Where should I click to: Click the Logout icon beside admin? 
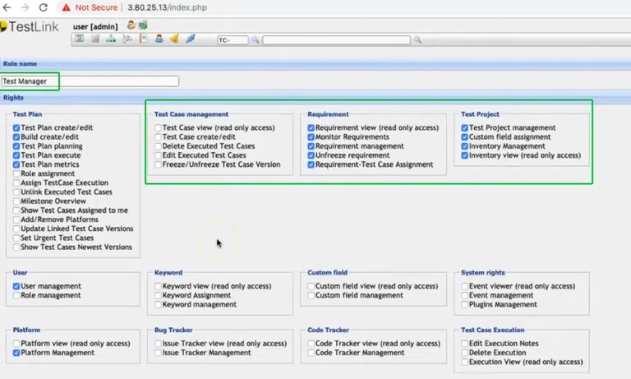click(143, 25)
